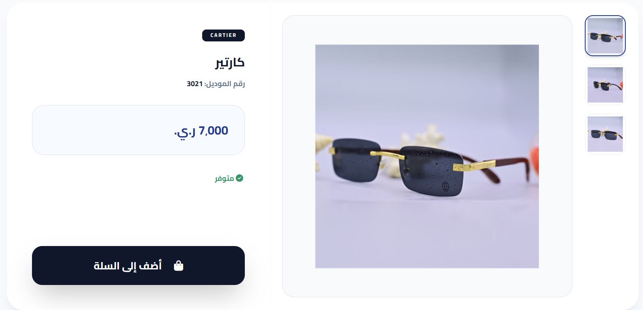This screenshot has height=310, width=643.
Task: Select the first highlighted sunglasses thumbnail
Action: pyautogui.click(x=605, y=36)
